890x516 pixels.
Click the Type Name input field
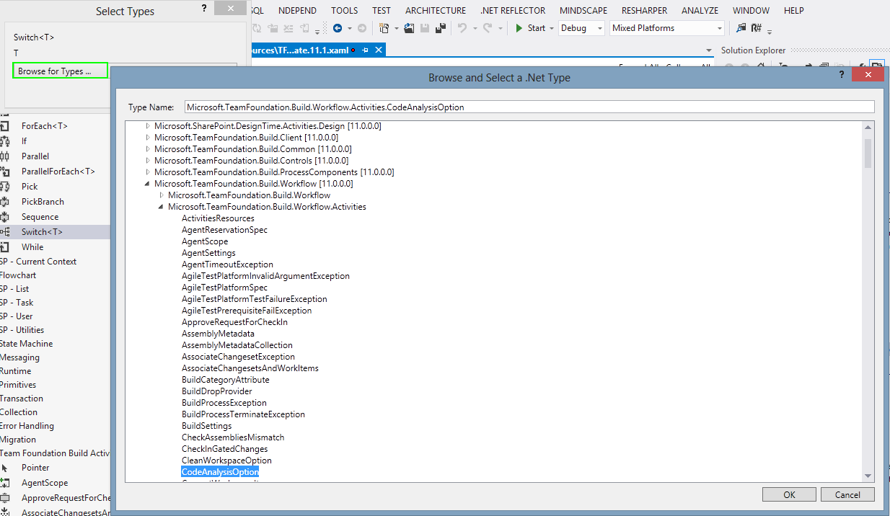[529, 107]
